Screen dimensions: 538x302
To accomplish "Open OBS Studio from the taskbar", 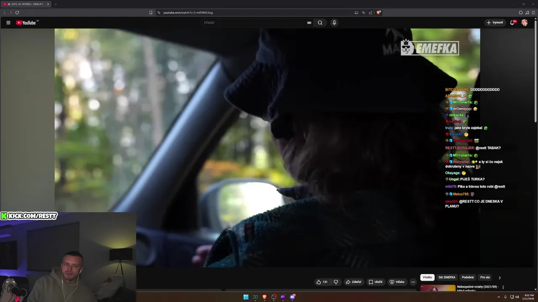I will (x=274, y=297).
